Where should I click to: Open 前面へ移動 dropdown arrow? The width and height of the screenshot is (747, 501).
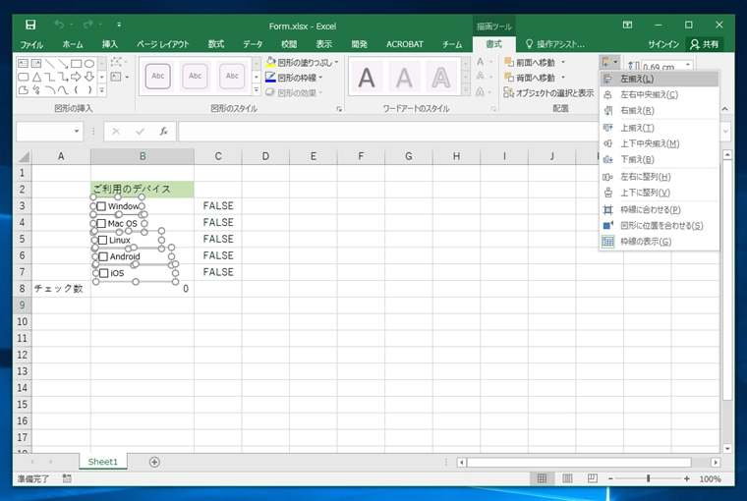(x=563, y=63)
